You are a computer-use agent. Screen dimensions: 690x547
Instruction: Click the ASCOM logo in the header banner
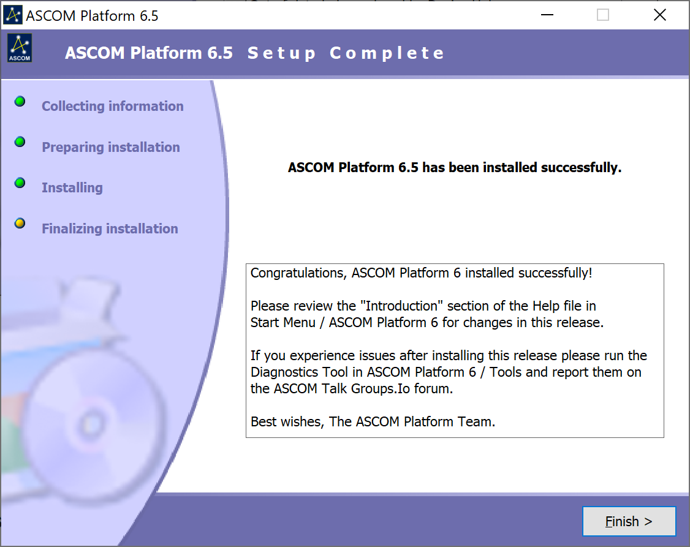pos(20,48)
